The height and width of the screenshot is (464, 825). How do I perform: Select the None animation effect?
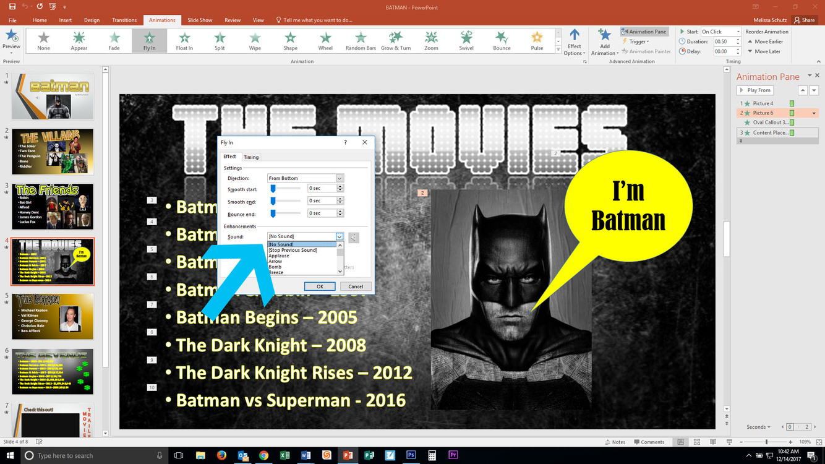click(x=43, y=41)
